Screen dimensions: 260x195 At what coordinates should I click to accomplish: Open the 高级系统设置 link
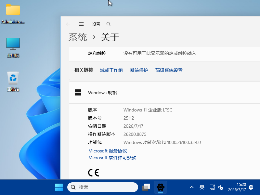[169, 70]
